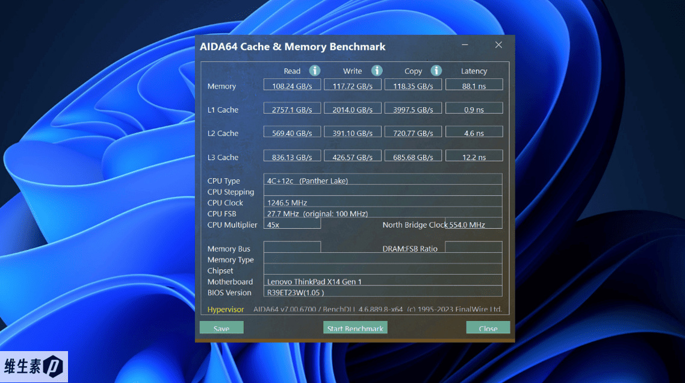This screenshot has height=383, width=685.
Task: Click BIOS Version value R39ET23W(1.05 )
Action: 383,291
